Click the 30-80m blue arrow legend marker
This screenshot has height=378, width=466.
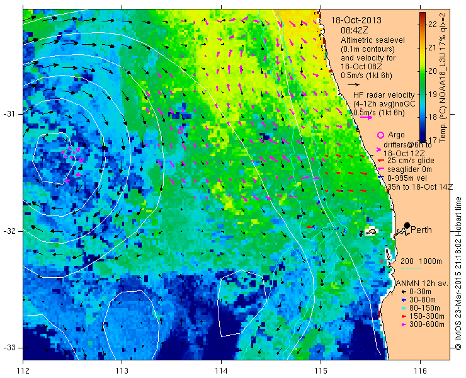[x=404, y=300]
